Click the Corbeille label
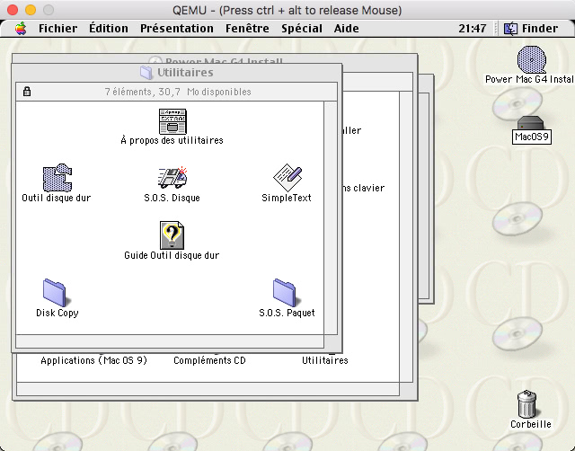575x451 pixels. pyautogui.click(x=531, y=424)
